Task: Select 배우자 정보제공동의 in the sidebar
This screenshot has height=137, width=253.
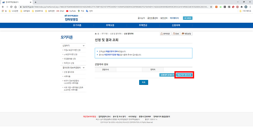Action: [x=71, y=82]
